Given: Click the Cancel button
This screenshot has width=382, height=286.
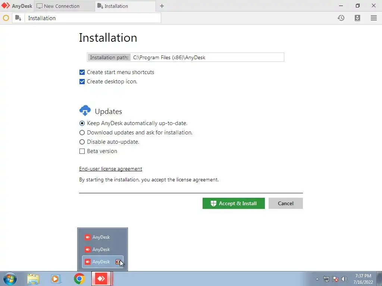Looking at the screenshot, I should click(285, 203).
